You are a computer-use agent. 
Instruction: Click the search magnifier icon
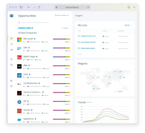pos(19,22)
